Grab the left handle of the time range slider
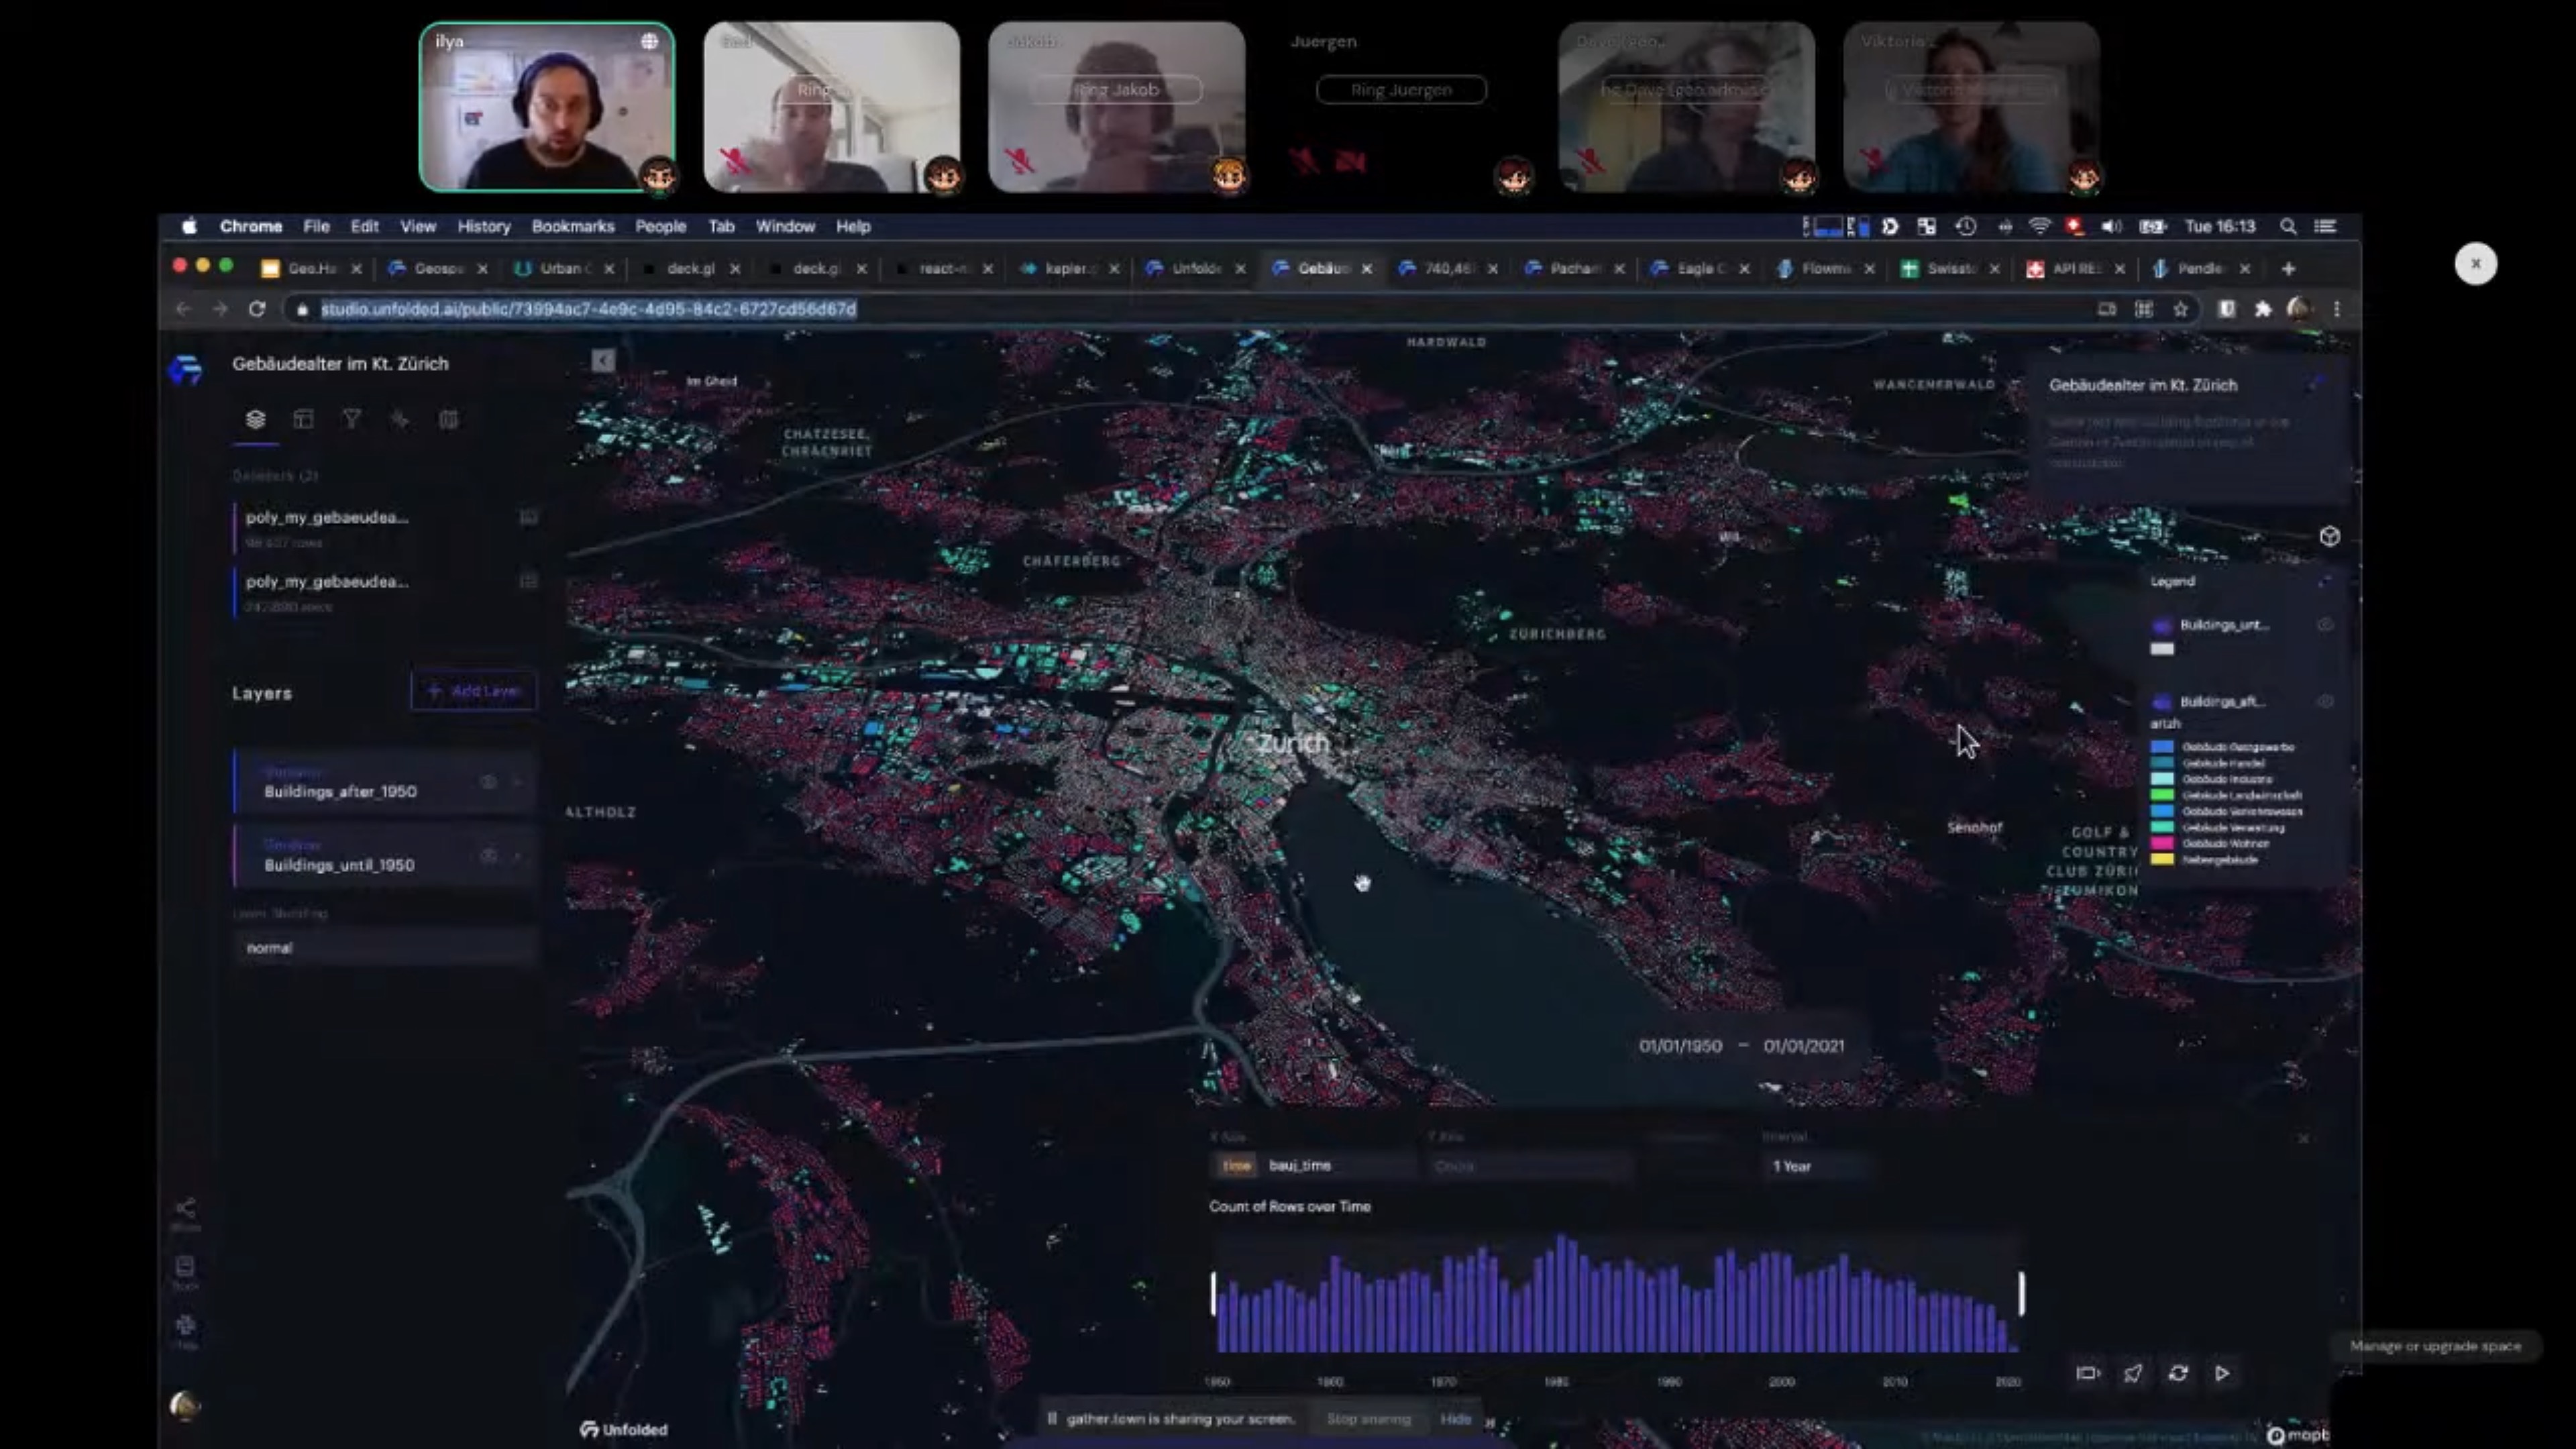The image size is (2576, 1449). pos(1213,1294)
